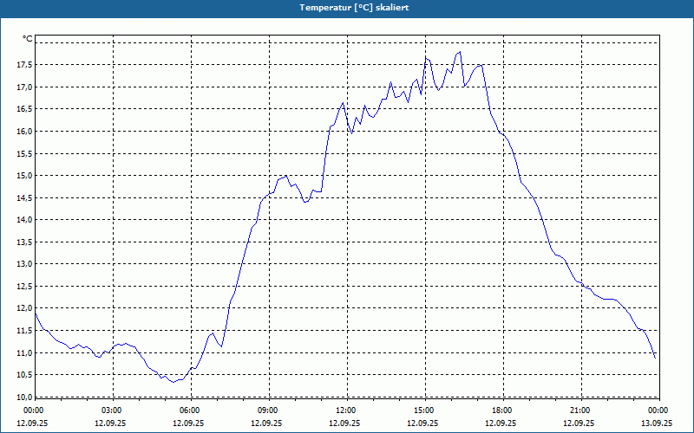Click the "°C" unit label on the y-axis

28,39
